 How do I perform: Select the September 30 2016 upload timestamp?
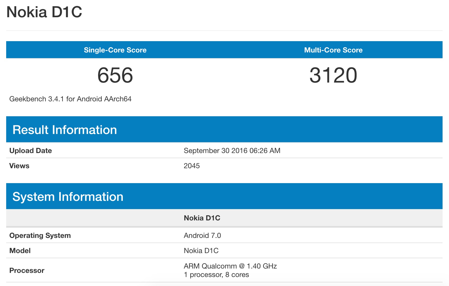(232, 151)
